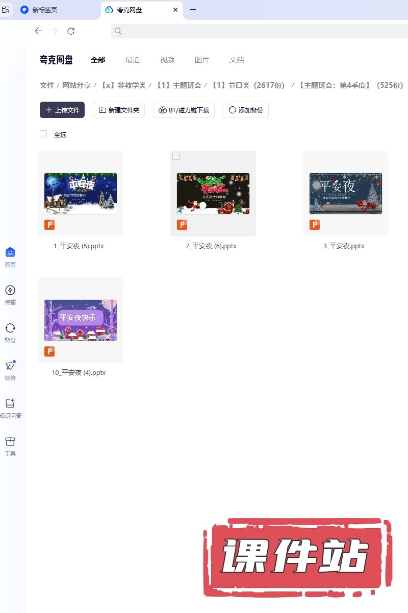Image resolution: width=408 pixels, height=613 pixels.
Task: Toggle the 全选 select-all checkbox
Action: pos(43,134)
